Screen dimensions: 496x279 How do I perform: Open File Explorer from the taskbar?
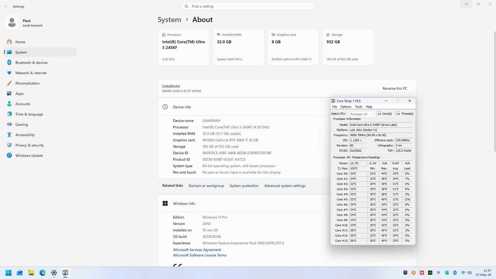[31, 273]
